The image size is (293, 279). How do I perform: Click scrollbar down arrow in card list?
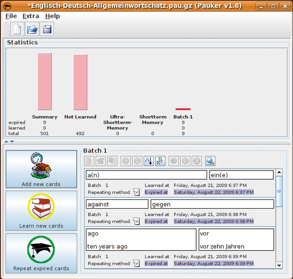pos(279,265)
